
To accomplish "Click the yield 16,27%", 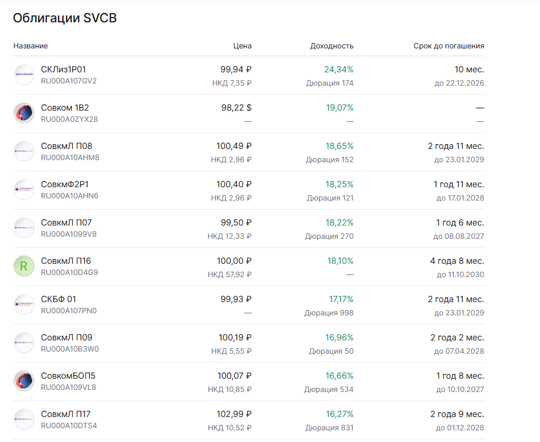I will click(340, 414).
